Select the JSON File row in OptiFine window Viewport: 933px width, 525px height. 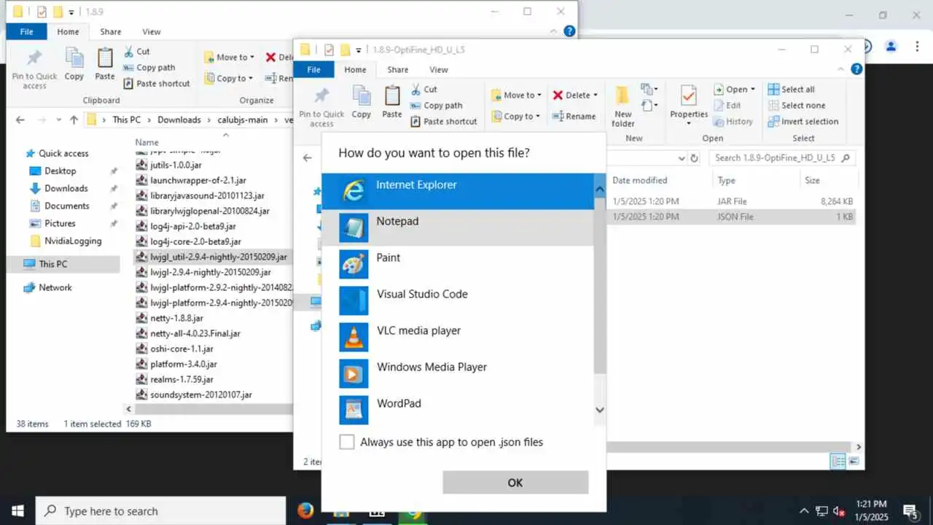[732, 217]
